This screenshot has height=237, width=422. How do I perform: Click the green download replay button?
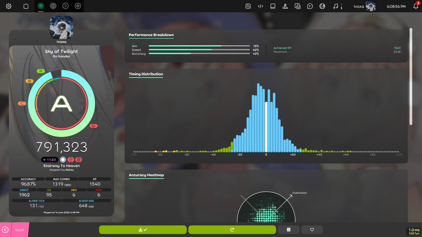[143, 230]
